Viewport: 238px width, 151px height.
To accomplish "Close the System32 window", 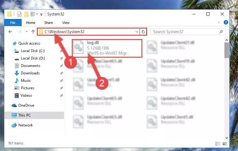I will [222, 14].
